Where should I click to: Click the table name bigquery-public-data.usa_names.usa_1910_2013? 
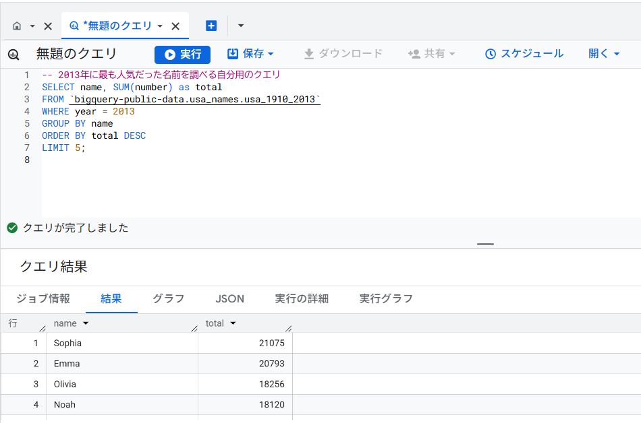click(195, 99)
